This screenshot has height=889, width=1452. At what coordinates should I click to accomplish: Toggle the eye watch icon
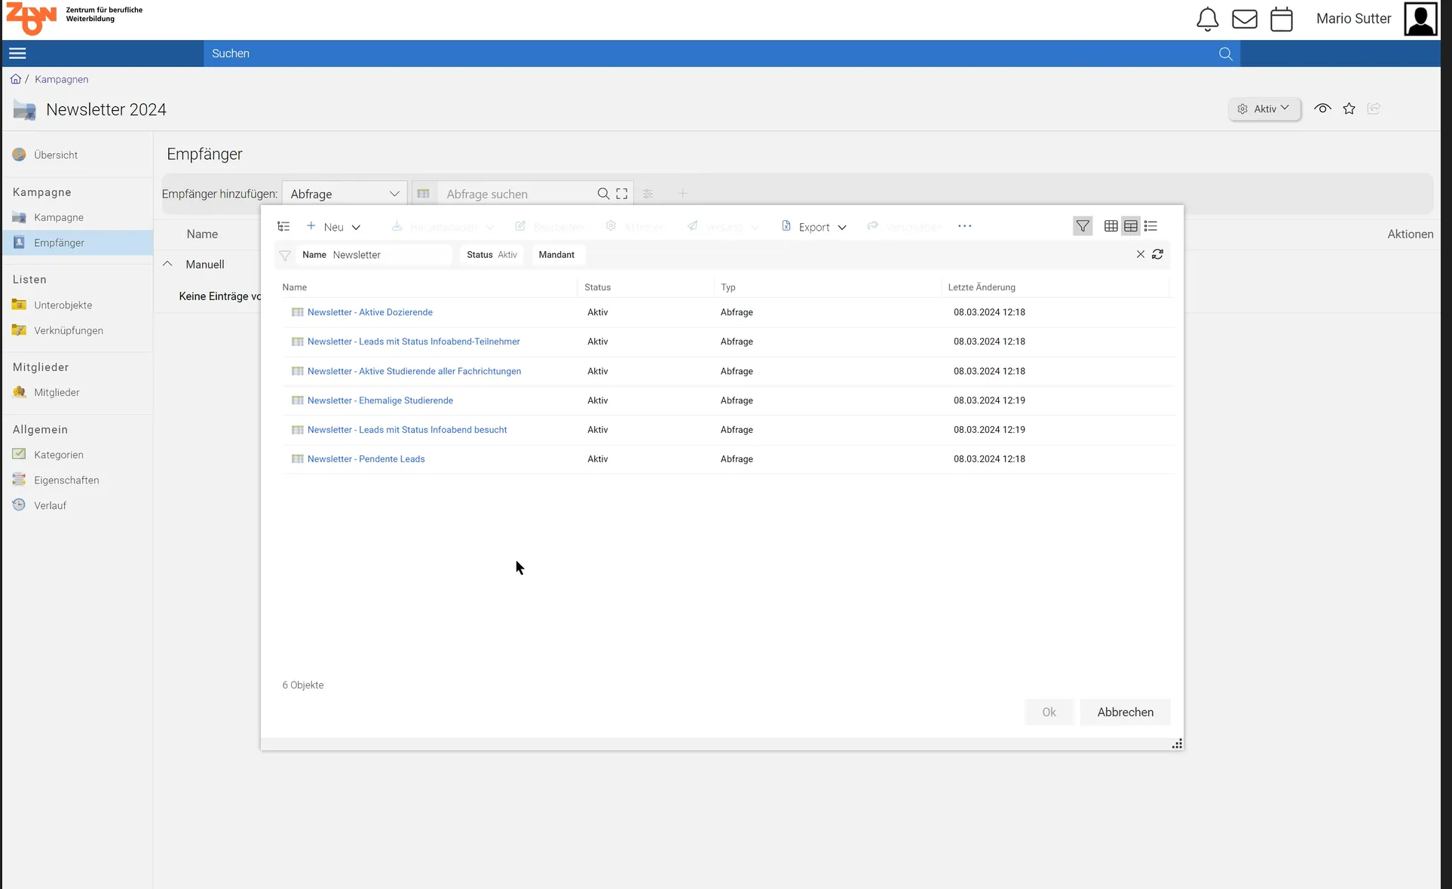tap(1322, 109)
